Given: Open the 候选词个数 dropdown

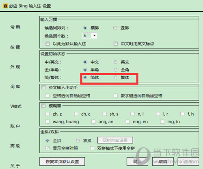Looking at the screenshot, I should 89,36.
